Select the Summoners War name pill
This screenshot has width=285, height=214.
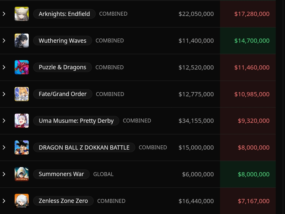coord(61,174)
